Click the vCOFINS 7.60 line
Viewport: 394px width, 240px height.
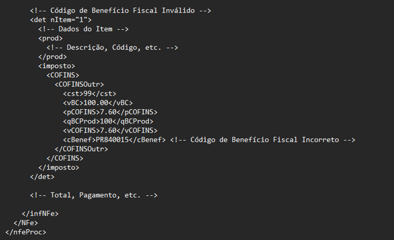[110, 131]
